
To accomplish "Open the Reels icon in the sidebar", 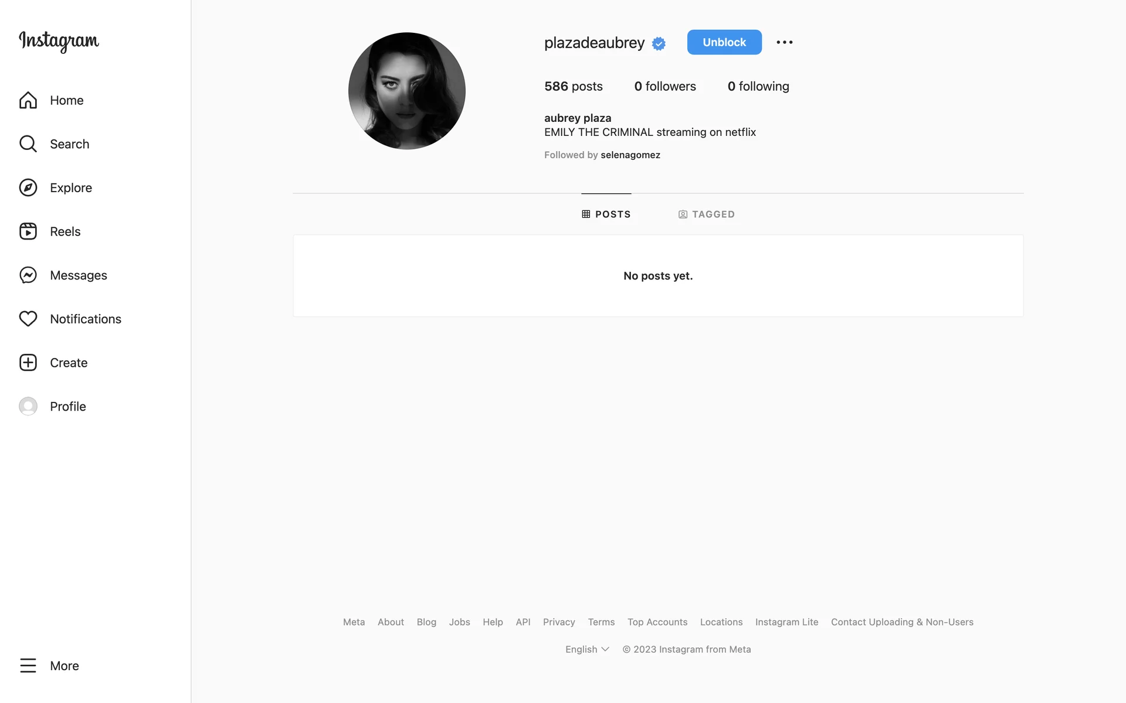I will click(28, 231).
